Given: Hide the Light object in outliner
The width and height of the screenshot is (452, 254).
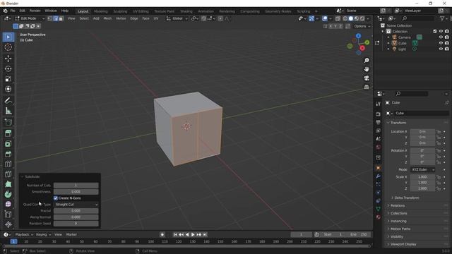Looking at the screenshot, I should 441,49.
